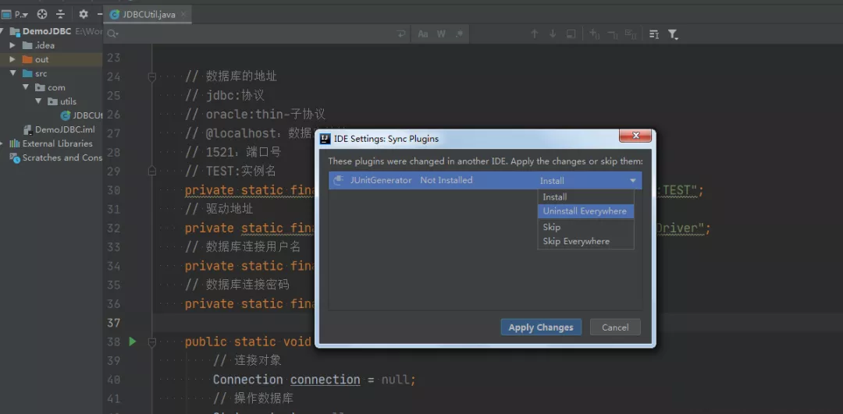843x414 pixels.
Task: Click Cancel button in Sync Plugins dialog
Action: [x=615, y=327]
